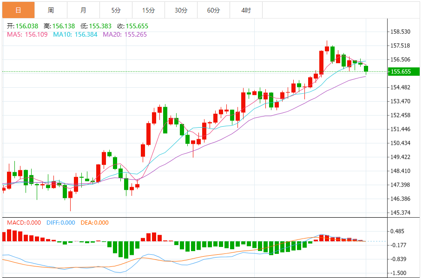The image size is (422, 278).
Task: Click the orange DEA indicator label
Action: click(x=95, y=223)
